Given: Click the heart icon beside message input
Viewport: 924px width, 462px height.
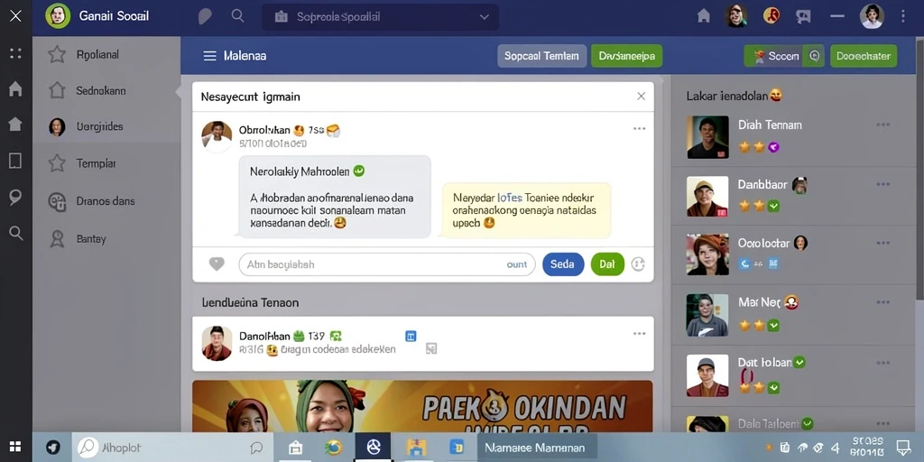Looking at the screenshot, I should (217, 264).
